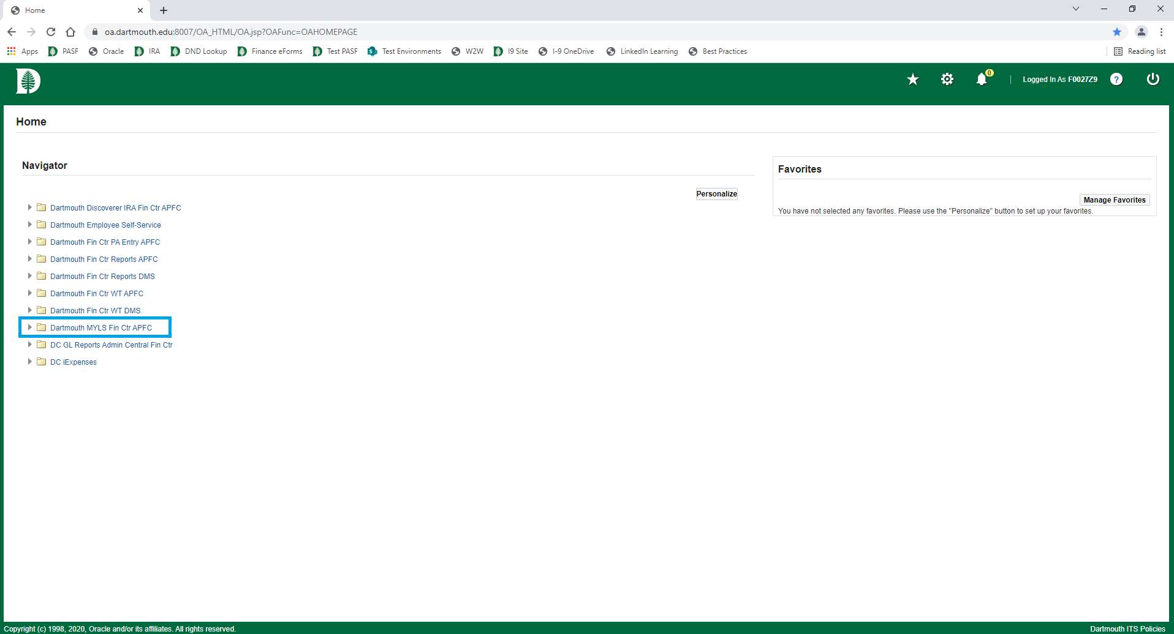Open I-9 OneDrive bookmark

coord(566,51)
